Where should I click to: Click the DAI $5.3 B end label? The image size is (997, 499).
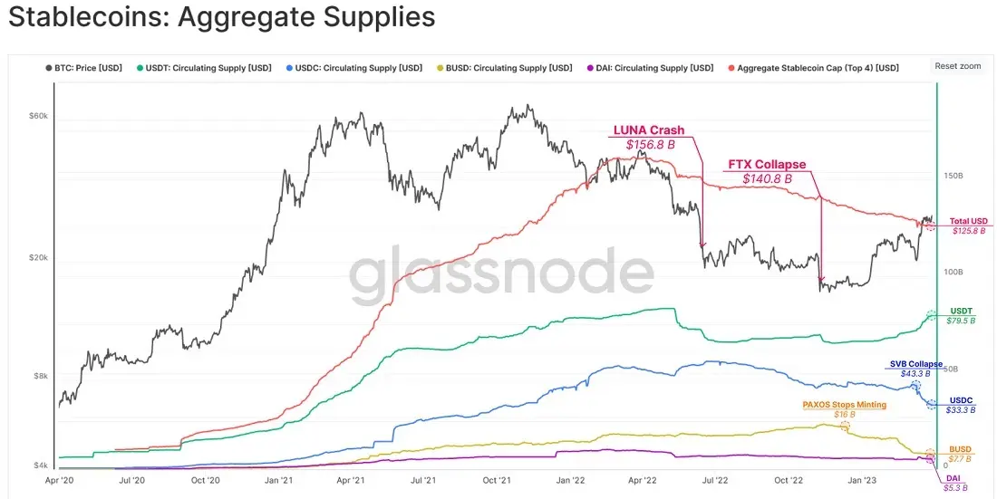pyautogui.click(x=955, y=483)
